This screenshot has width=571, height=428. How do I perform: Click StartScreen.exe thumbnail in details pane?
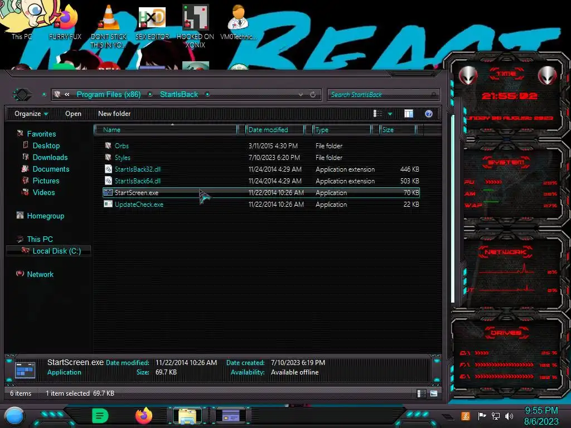25,370
